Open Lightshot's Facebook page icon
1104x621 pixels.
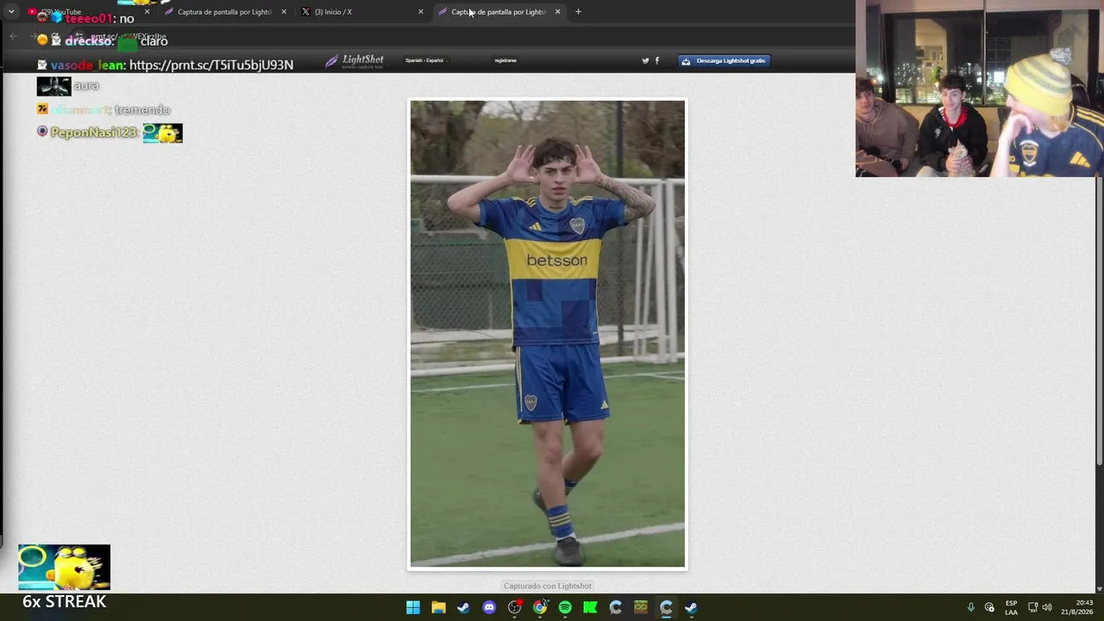[x=657, y=60]
